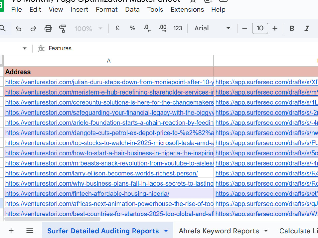Open the Insert menu
The image size is (318, 238).
[79, 10]
